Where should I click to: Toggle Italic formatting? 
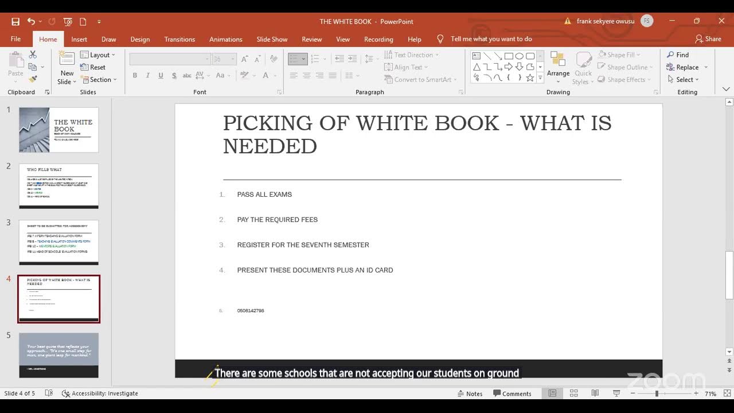tap(147, 75)
